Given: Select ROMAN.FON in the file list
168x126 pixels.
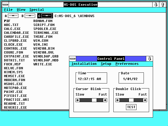Looking at the screenshot, I should tap(43, 21).
